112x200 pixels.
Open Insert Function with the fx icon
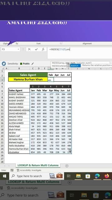click(43, 49)
